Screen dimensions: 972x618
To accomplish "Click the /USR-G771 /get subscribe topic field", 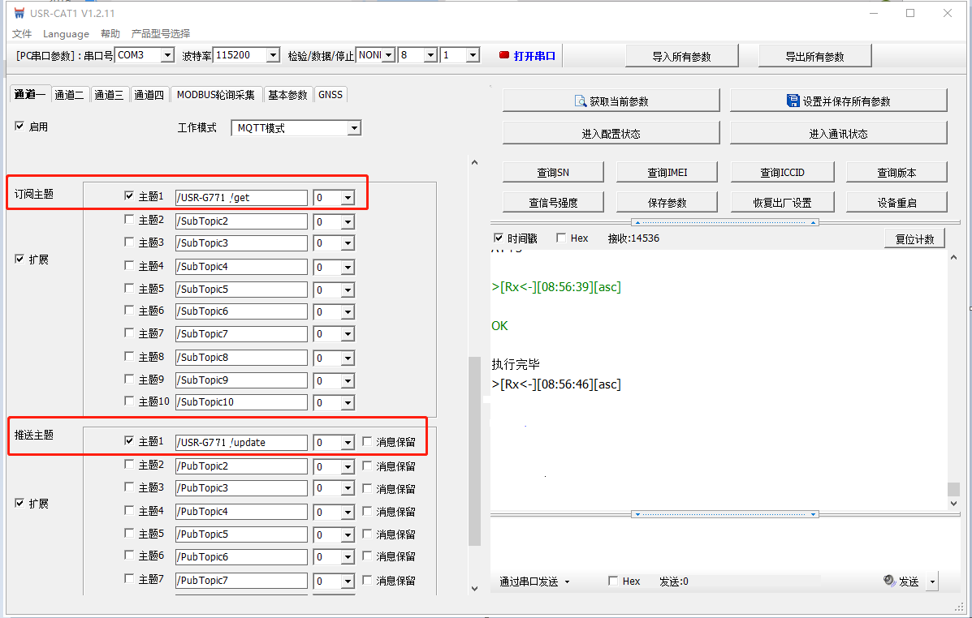I will point(241,198).
